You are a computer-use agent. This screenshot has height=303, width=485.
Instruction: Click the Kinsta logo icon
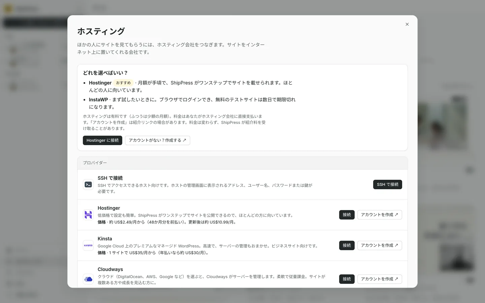[88, 245]
